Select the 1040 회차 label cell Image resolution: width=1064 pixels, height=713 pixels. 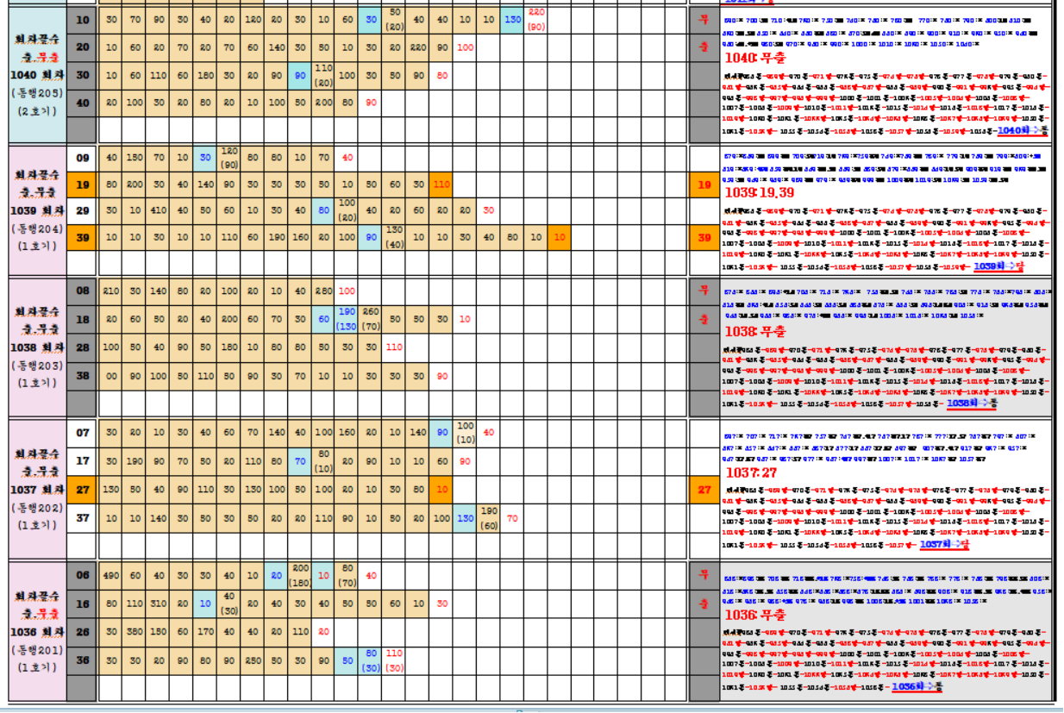[37, 74]
